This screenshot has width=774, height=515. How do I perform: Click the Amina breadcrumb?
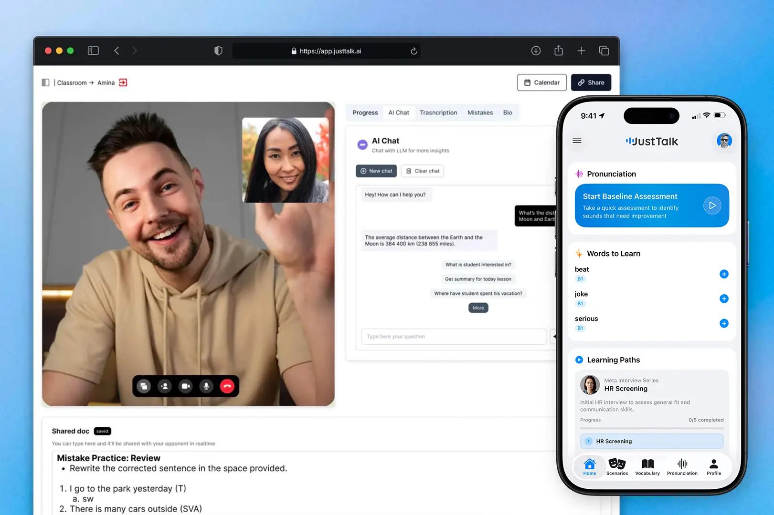coord(106,82)
